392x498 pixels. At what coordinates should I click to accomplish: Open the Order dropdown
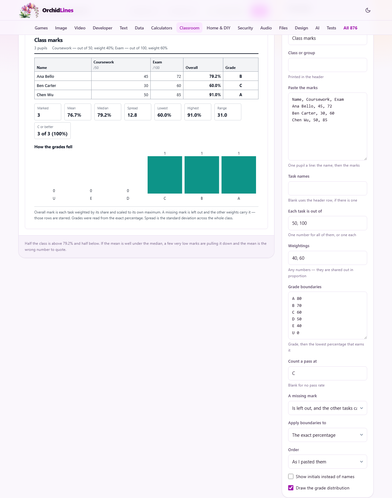coord(328,462)
